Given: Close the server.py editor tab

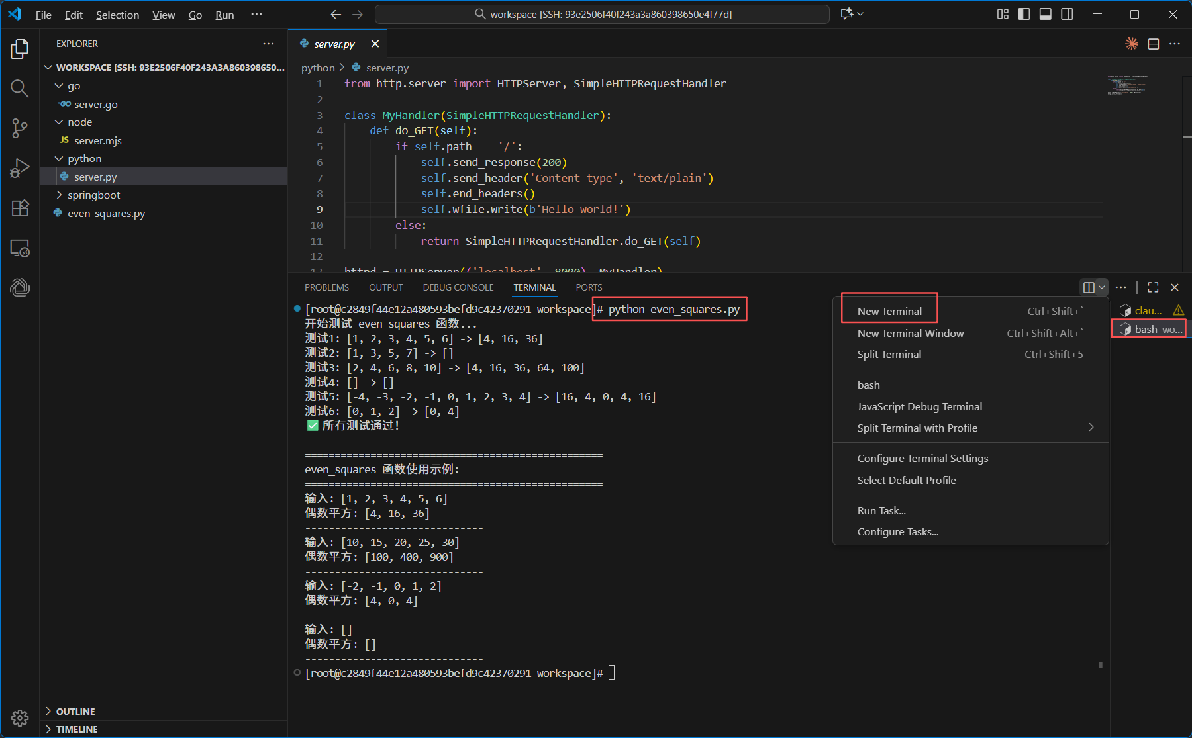Looking at the screenshot, I should pyautogui.click(x=375, y=44).
